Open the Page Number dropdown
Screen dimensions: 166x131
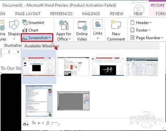click(x=147, y=38)
